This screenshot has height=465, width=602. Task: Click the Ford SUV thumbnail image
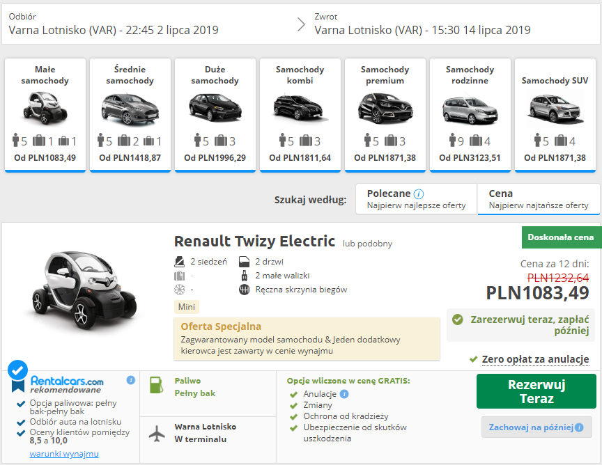[x=555, y=109]
